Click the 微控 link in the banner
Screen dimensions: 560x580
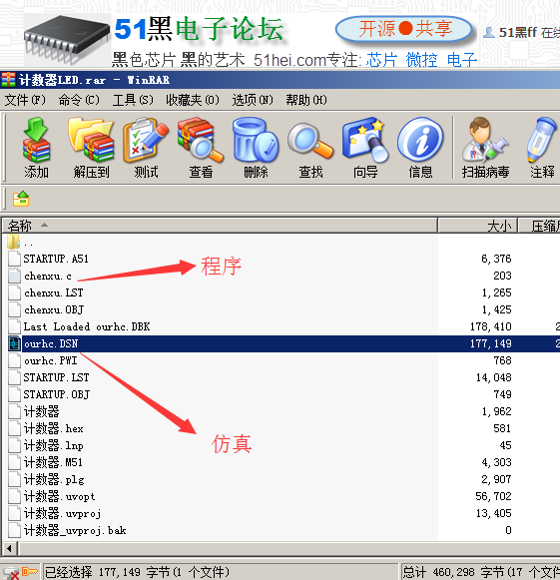point(421,60)
